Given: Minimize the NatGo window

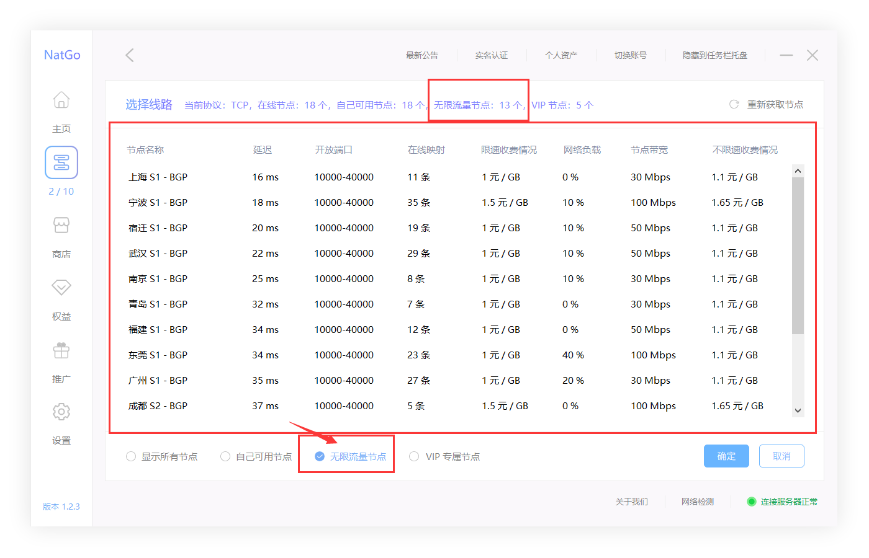Looking at the screenshot, I should pyautogui.click(x=786, y=55).
